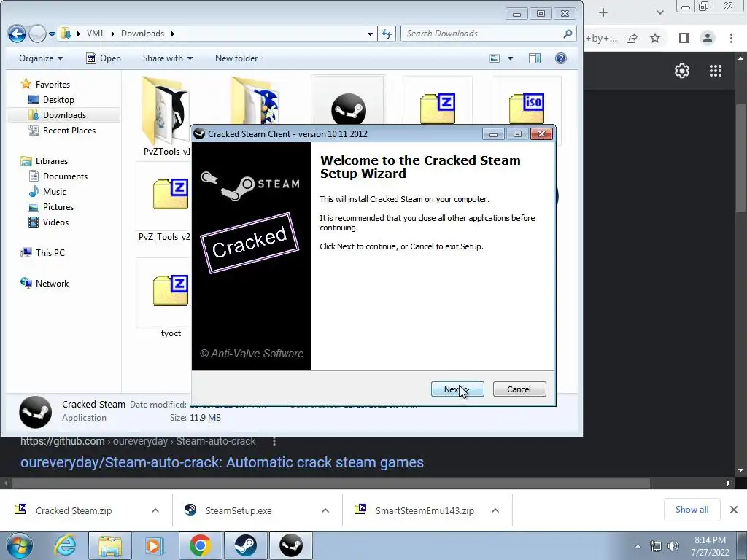Open the Chrome profile avatar
The width and height of the screenshot is (747, 560).
(708, 38)
